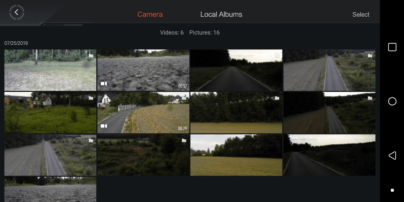Viewport: 404px width, 202px height.
Task: Tap download icon on second-row tree line photo
Action: [x=277, y=98]
